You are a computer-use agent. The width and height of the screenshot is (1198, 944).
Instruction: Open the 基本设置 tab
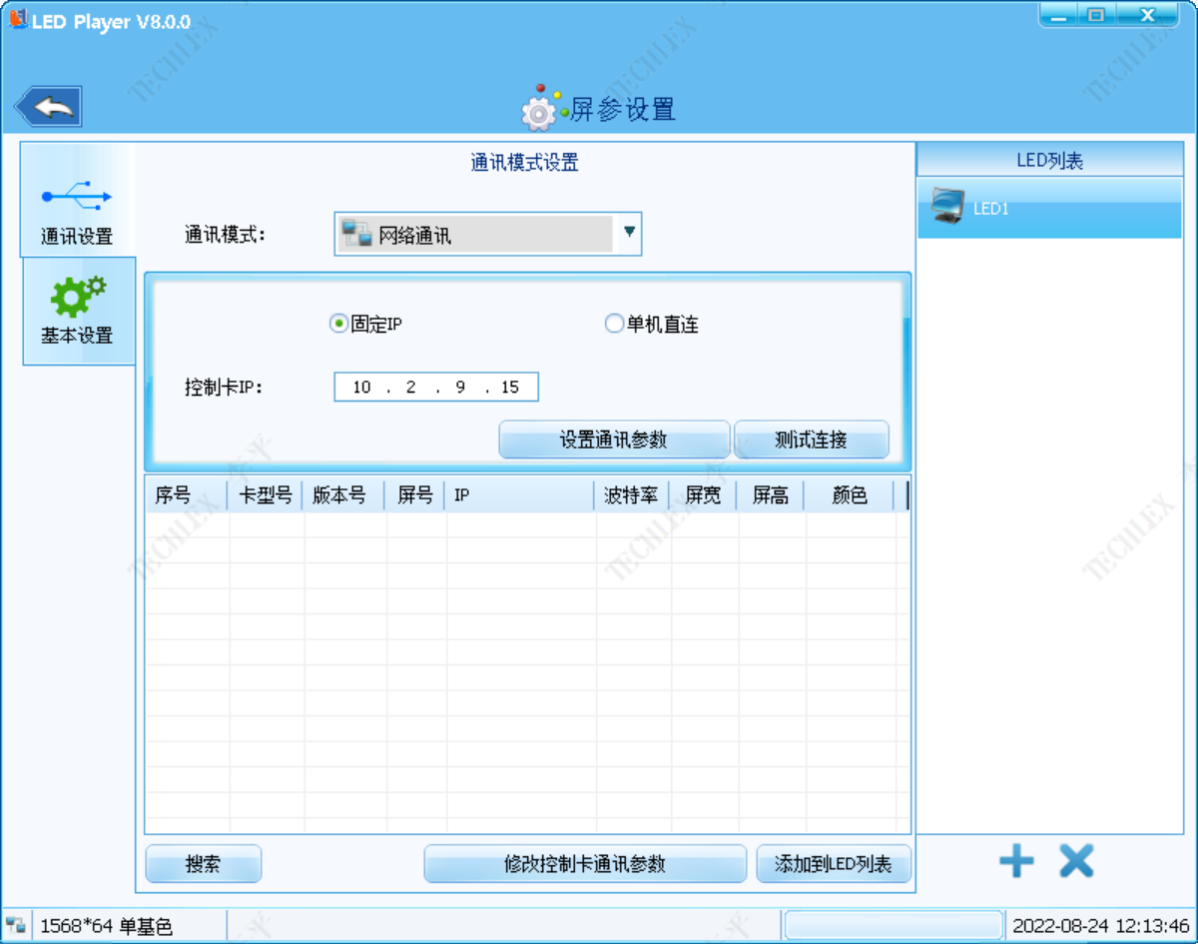pyautogui.click(x=78, y=311)
